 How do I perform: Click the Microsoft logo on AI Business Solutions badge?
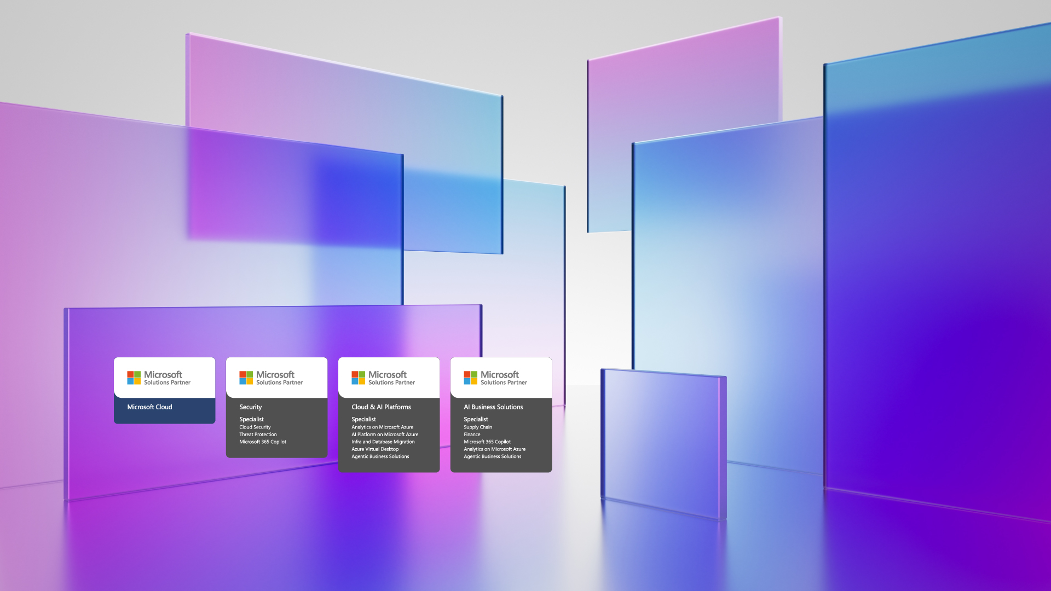pyautogui.click(x=471, y=378)
